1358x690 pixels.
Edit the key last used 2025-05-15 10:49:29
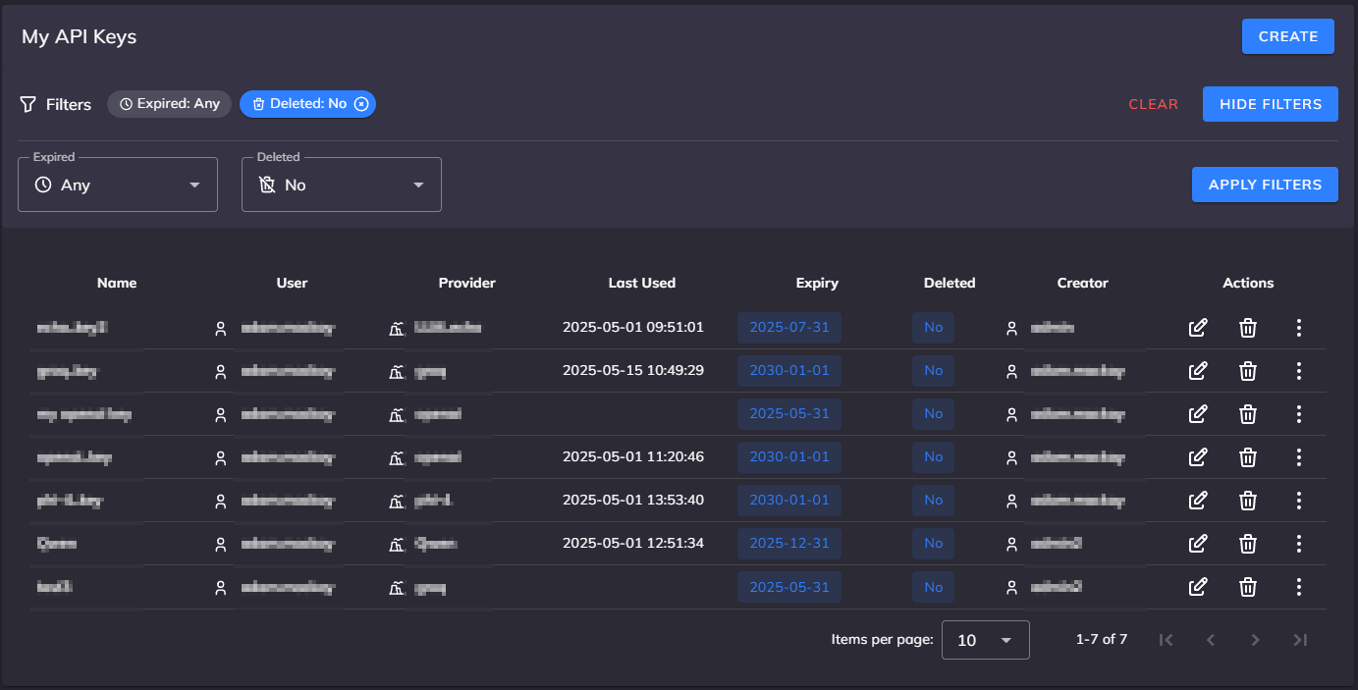pos(1198,371)
